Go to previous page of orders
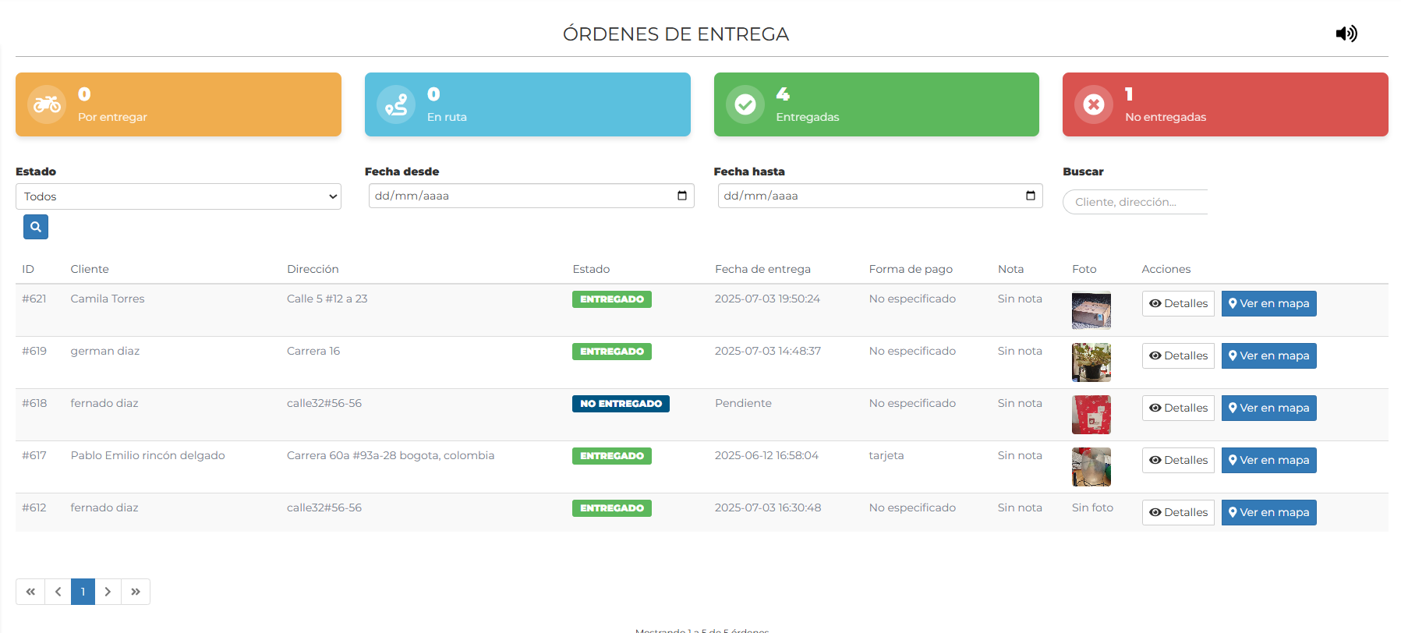Image resolution: width=1401 pixels, height=633 pixels. pyautogui.click(x=58, y=592)
